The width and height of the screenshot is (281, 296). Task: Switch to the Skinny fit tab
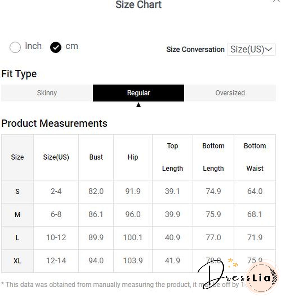(x=47, y=93)
